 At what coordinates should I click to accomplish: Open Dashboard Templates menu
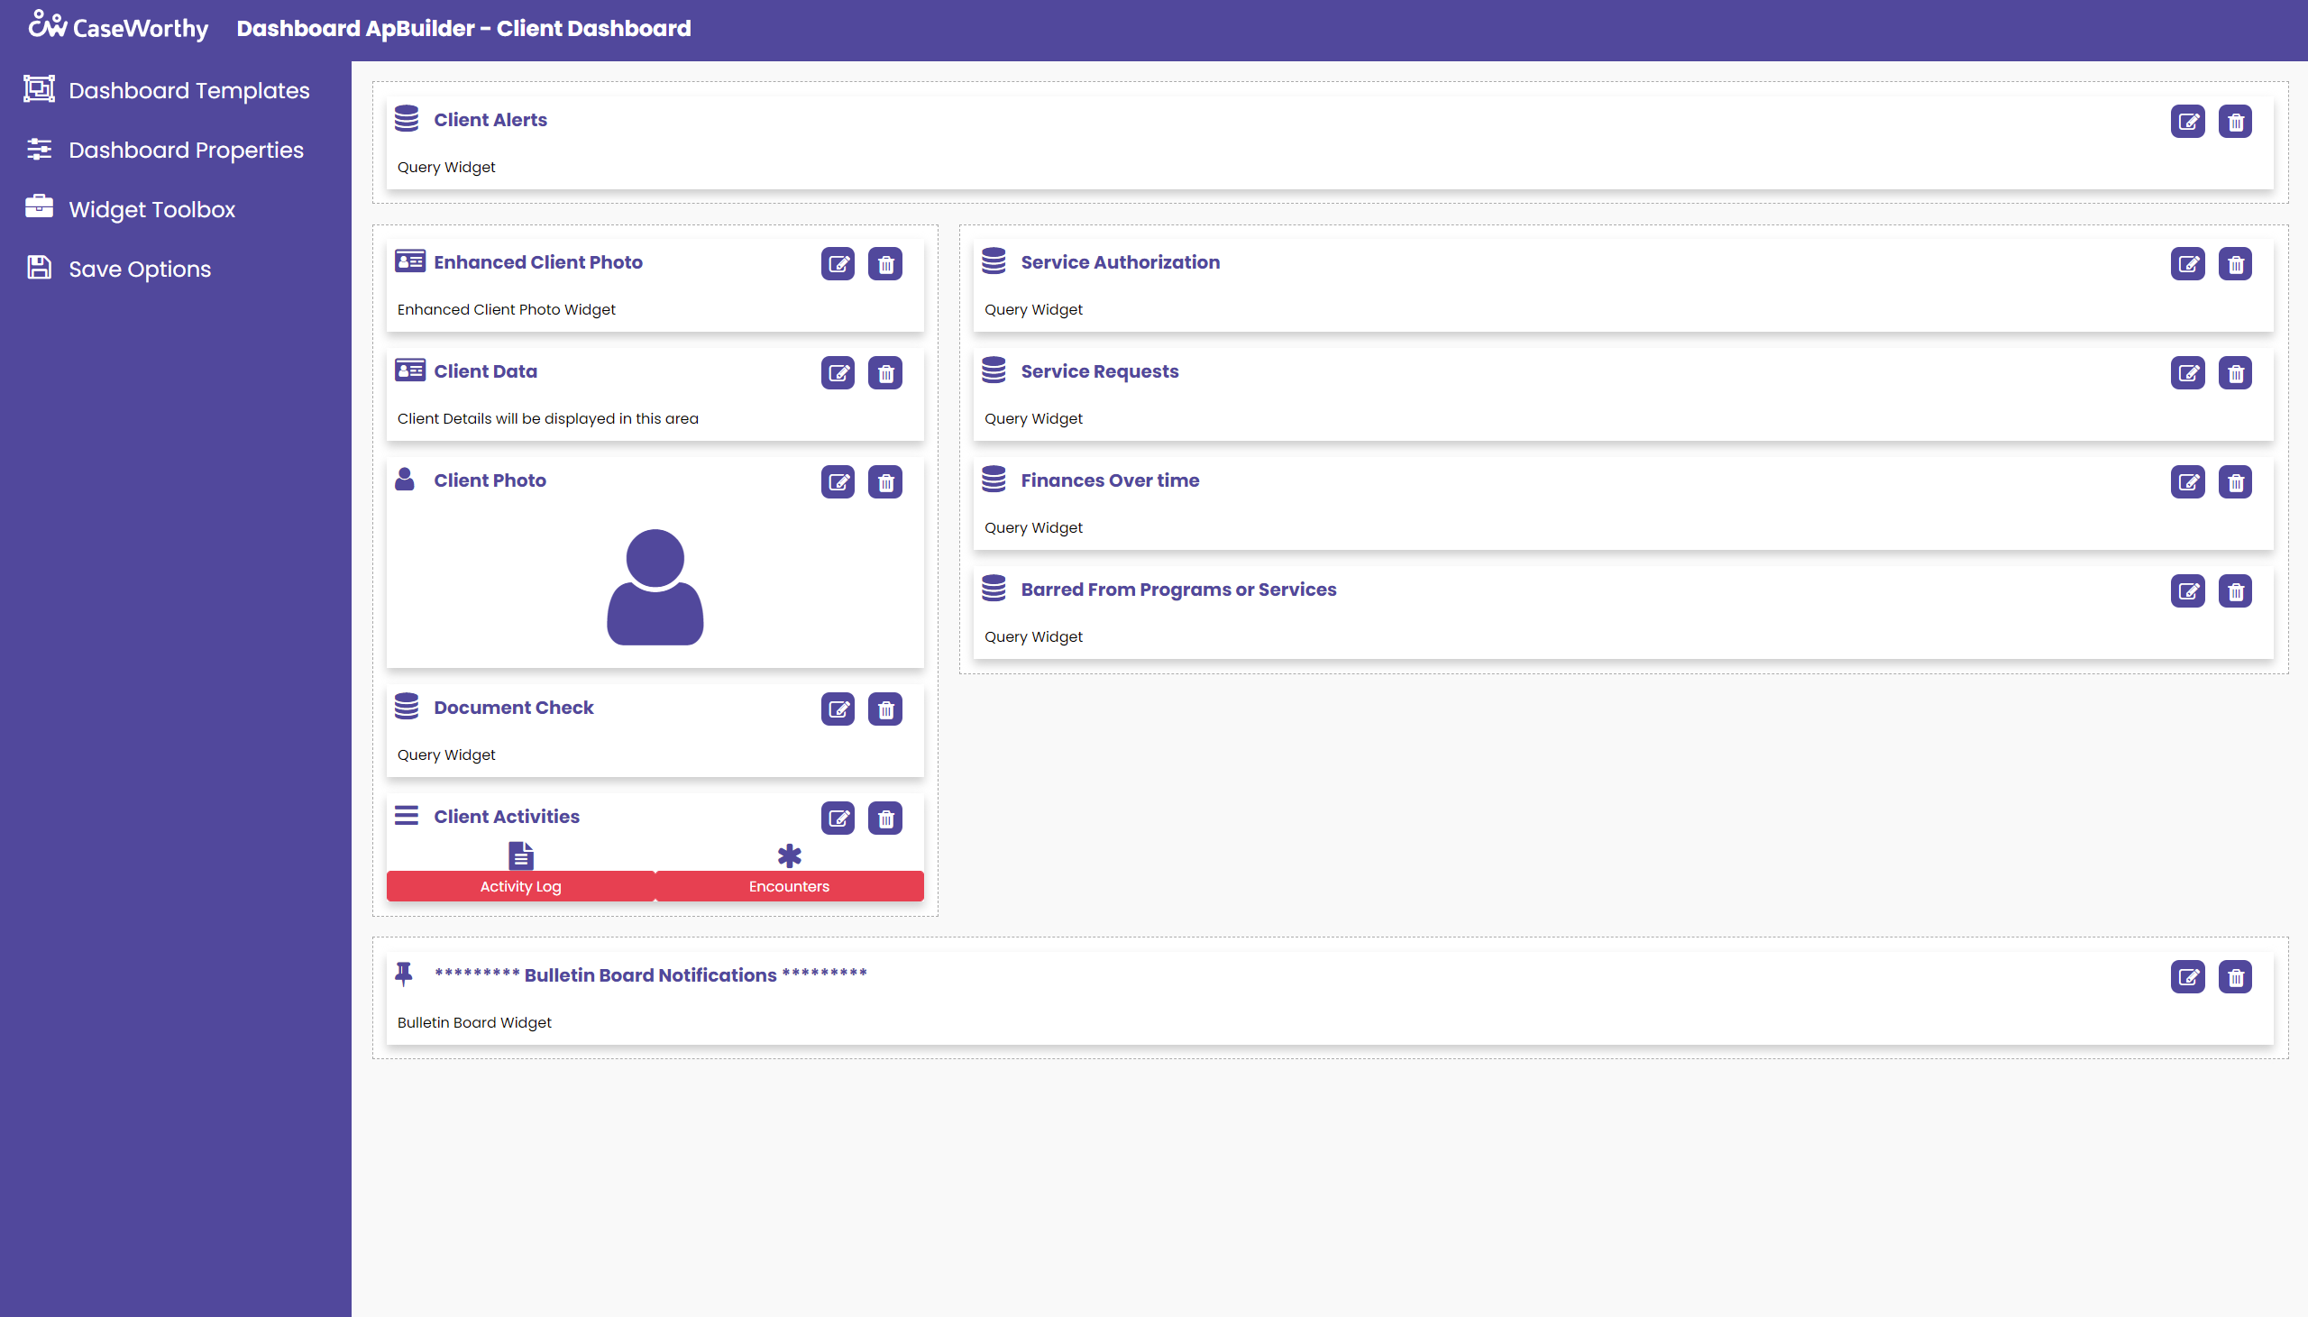pos(188,90)
